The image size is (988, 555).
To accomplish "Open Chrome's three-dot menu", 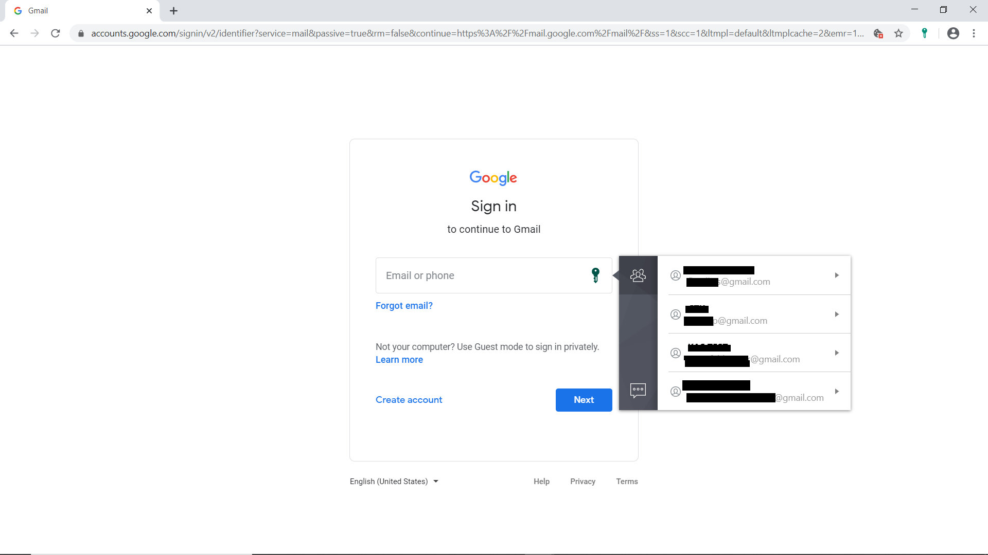I will coord(974,33).
